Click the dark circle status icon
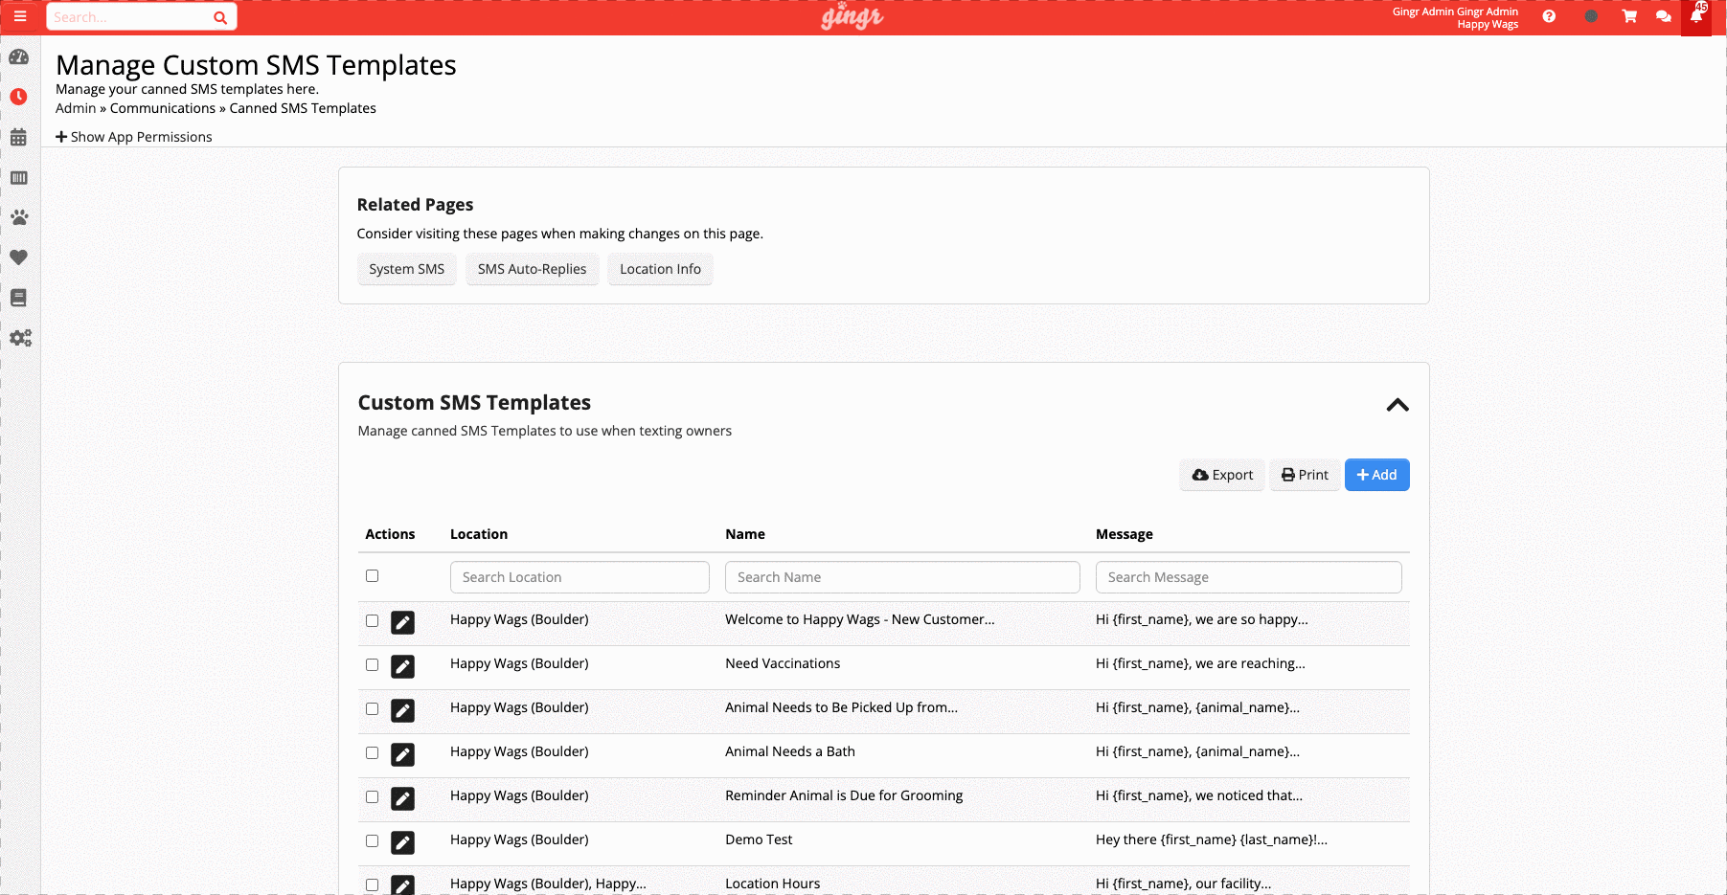Viewport: 1727px width, 895px height. tap(1591, 16)
